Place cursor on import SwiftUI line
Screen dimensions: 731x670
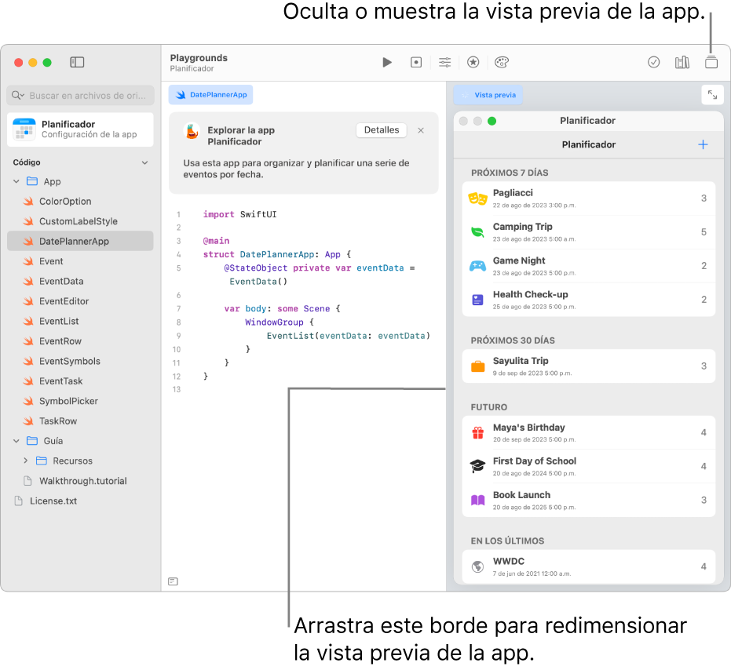239,214
